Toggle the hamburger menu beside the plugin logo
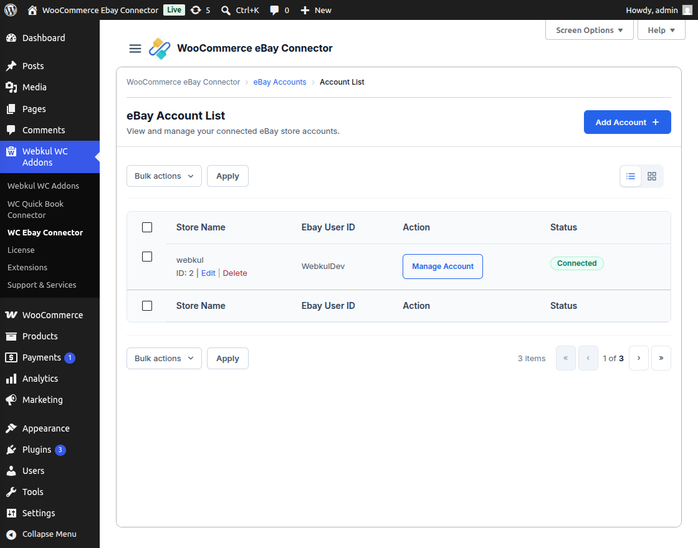Screen dimensions: 698x548 point(135,49)
